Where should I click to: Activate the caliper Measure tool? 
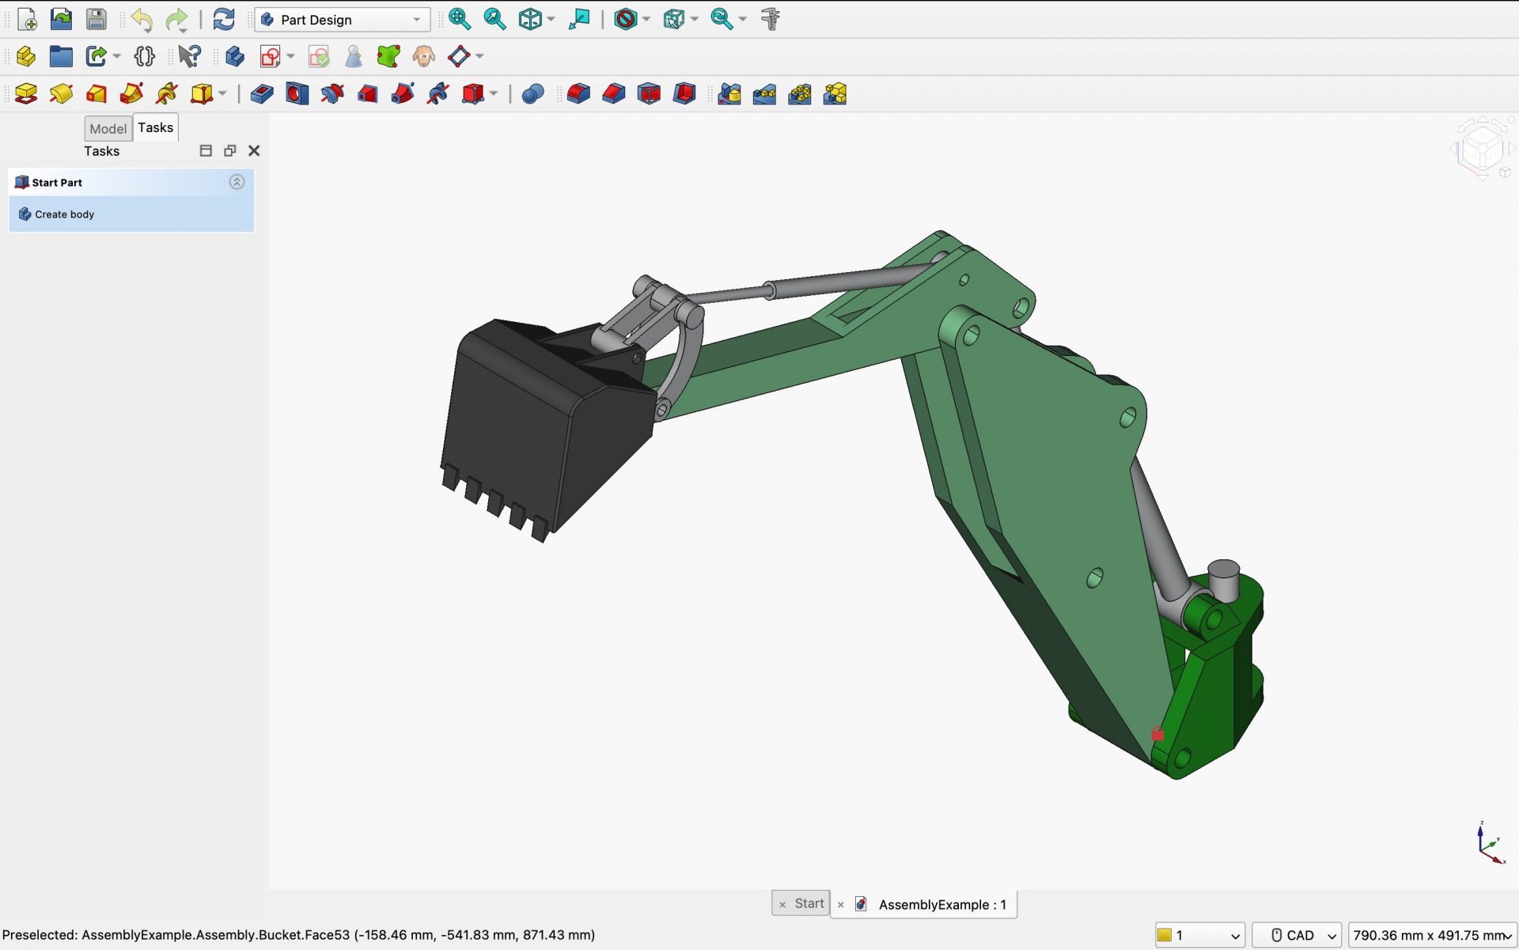[770, 19]
